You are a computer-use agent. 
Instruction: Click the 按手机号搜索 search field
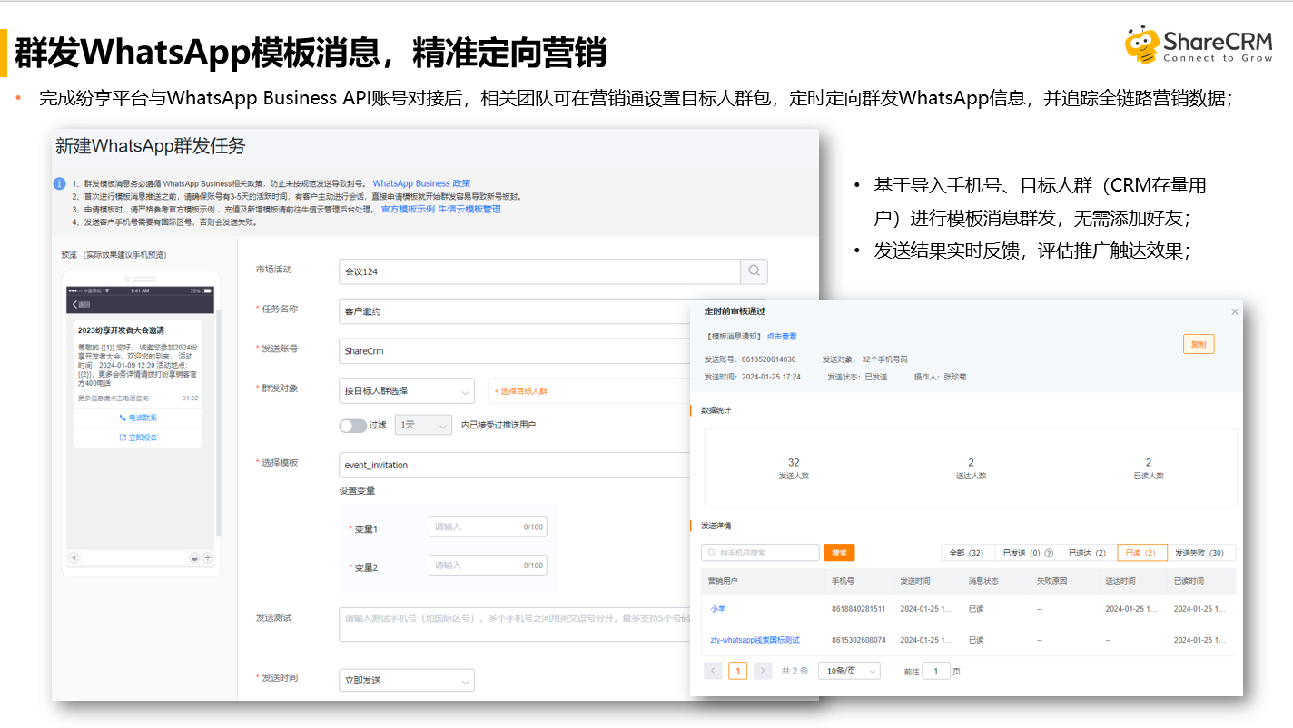(x=760, y=553)
